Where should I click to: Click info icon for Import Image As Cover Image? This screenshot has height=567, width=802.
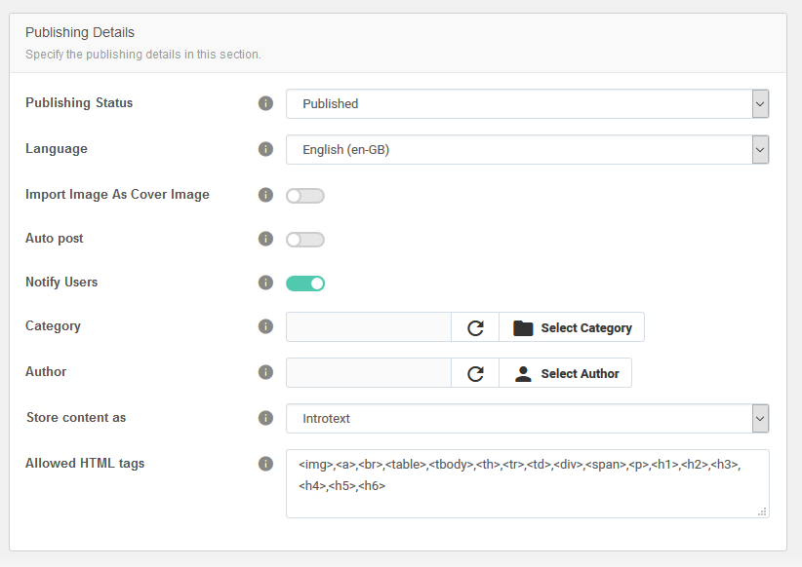click(x=265, y=195)
